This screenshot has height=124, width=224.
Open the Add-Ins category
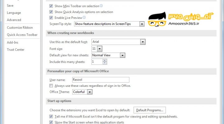point(12,42)
